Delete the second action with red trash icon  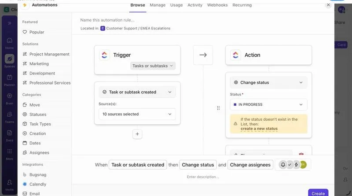coord(301,154)
